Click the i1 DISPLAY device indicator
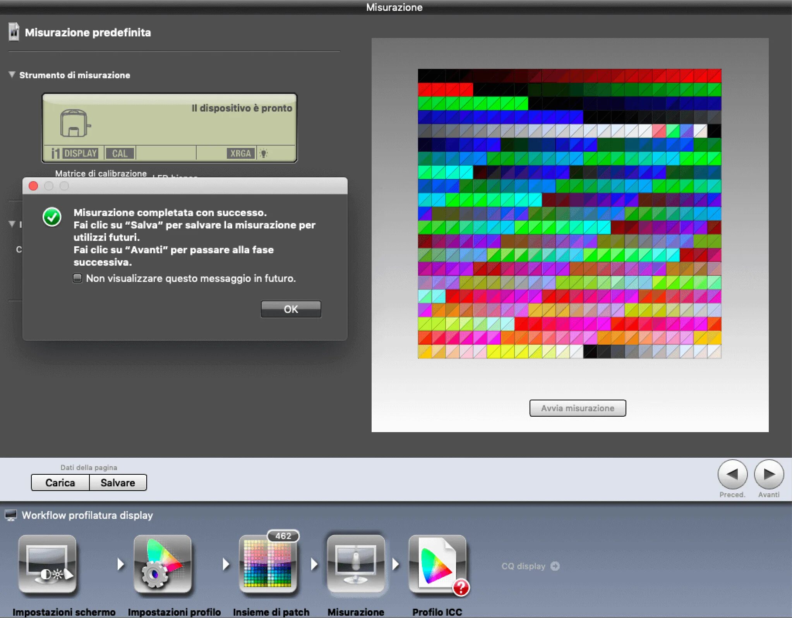Viewport: 792px width, 618px height. pyautogui.click(x=75, y=153)
